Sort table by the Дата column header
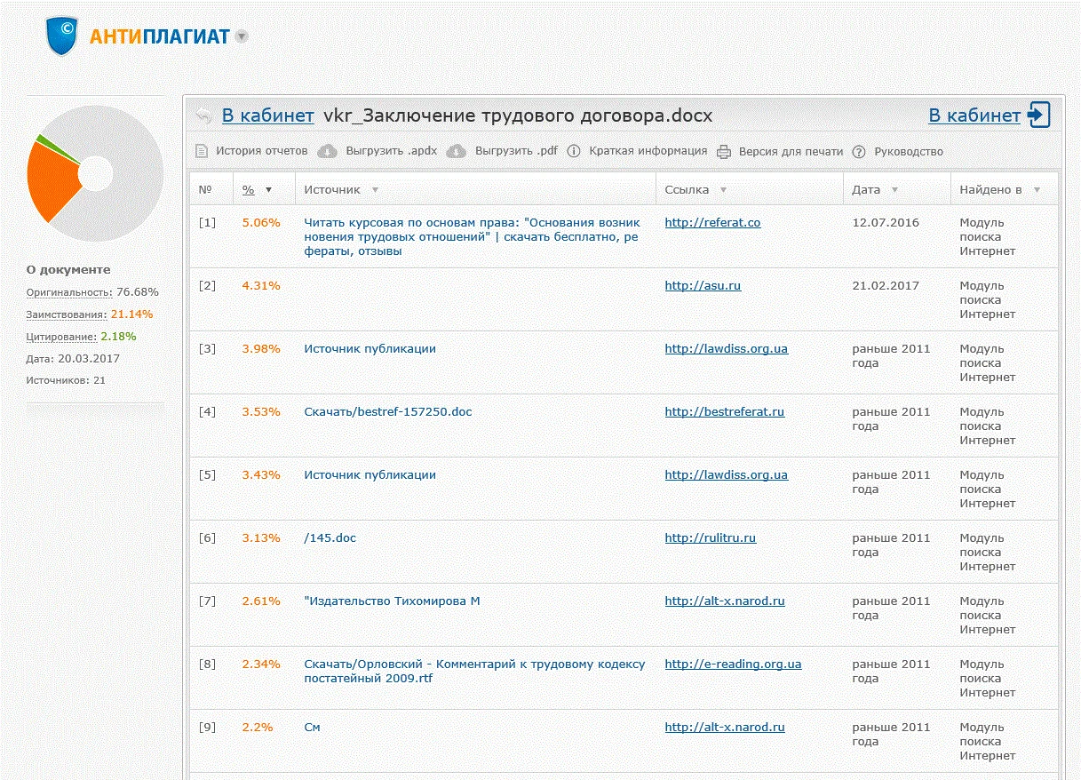Screen dimensions: 1081x780 tap(866, 190)
